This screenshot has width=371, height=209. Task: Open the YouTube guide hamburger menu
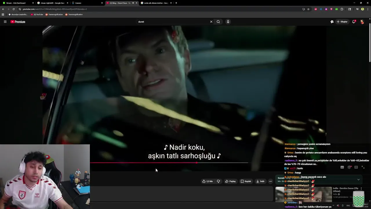[x=5, y=22]
